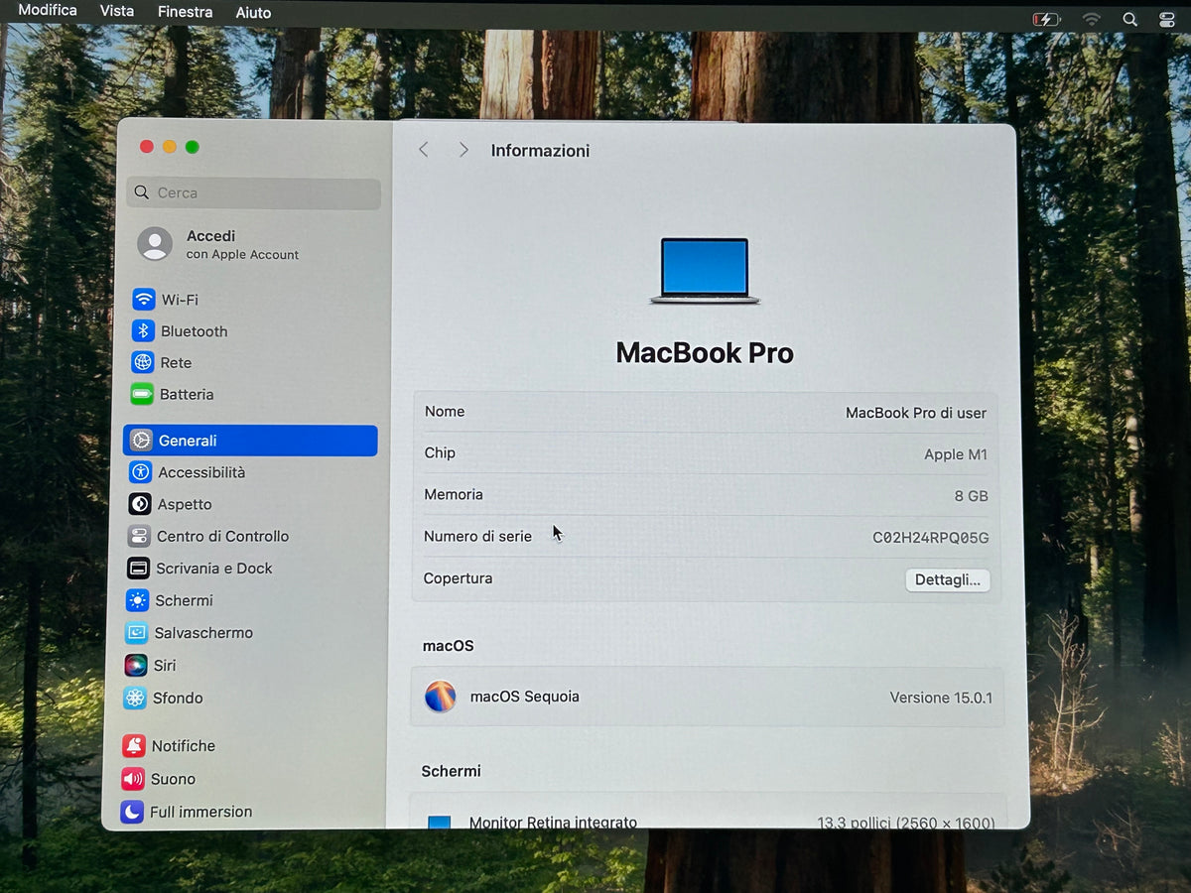Click the Cerca search field

tap(254, 192)
